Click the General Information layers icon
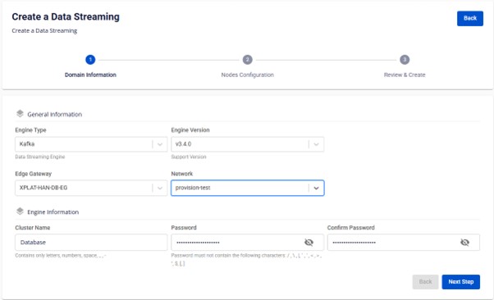This screenshot has width=494, height=300. pos(20,114)
